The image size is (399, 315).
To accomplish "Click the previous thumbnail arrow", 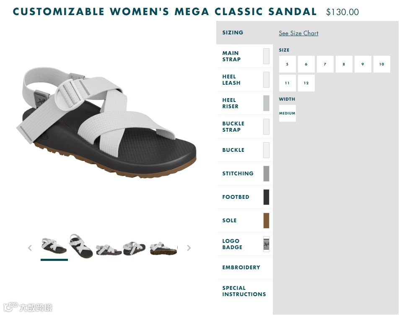I will click(30, 248).
